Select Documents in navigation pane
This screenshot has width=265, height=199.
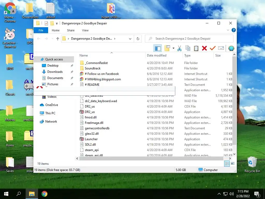[55, 78]
